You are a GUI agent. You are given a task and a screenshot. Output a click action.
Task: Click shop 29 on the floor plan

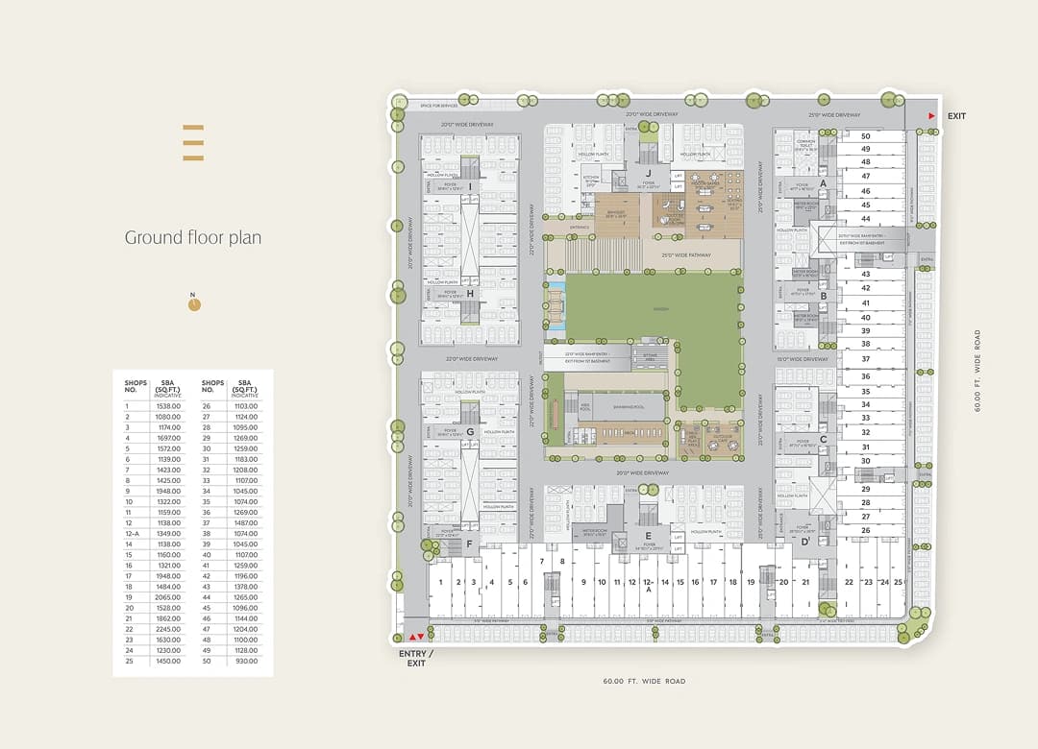tap(865, 489)
